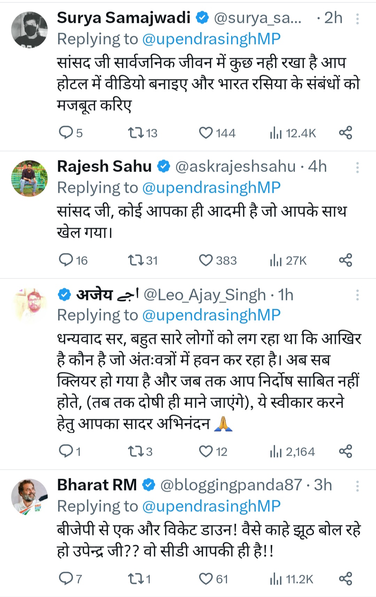Like Surya Samajwadi's tweet
Screen dimensions: 376x597
coord(206,133)
